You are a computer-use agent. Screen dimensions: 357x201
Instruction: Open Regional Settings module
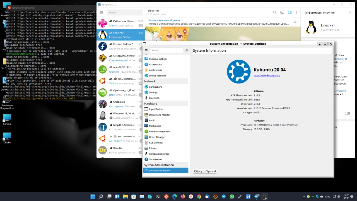(166, 59)
